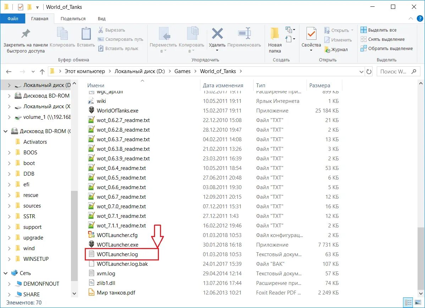Switch to the Поделиться tab
Screen dimensions: 425x308
(x=73, y=19)
